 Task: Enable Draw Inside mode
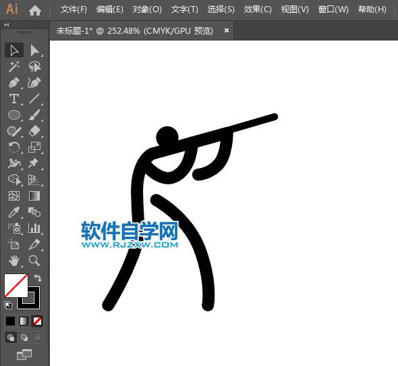[37, 338]
